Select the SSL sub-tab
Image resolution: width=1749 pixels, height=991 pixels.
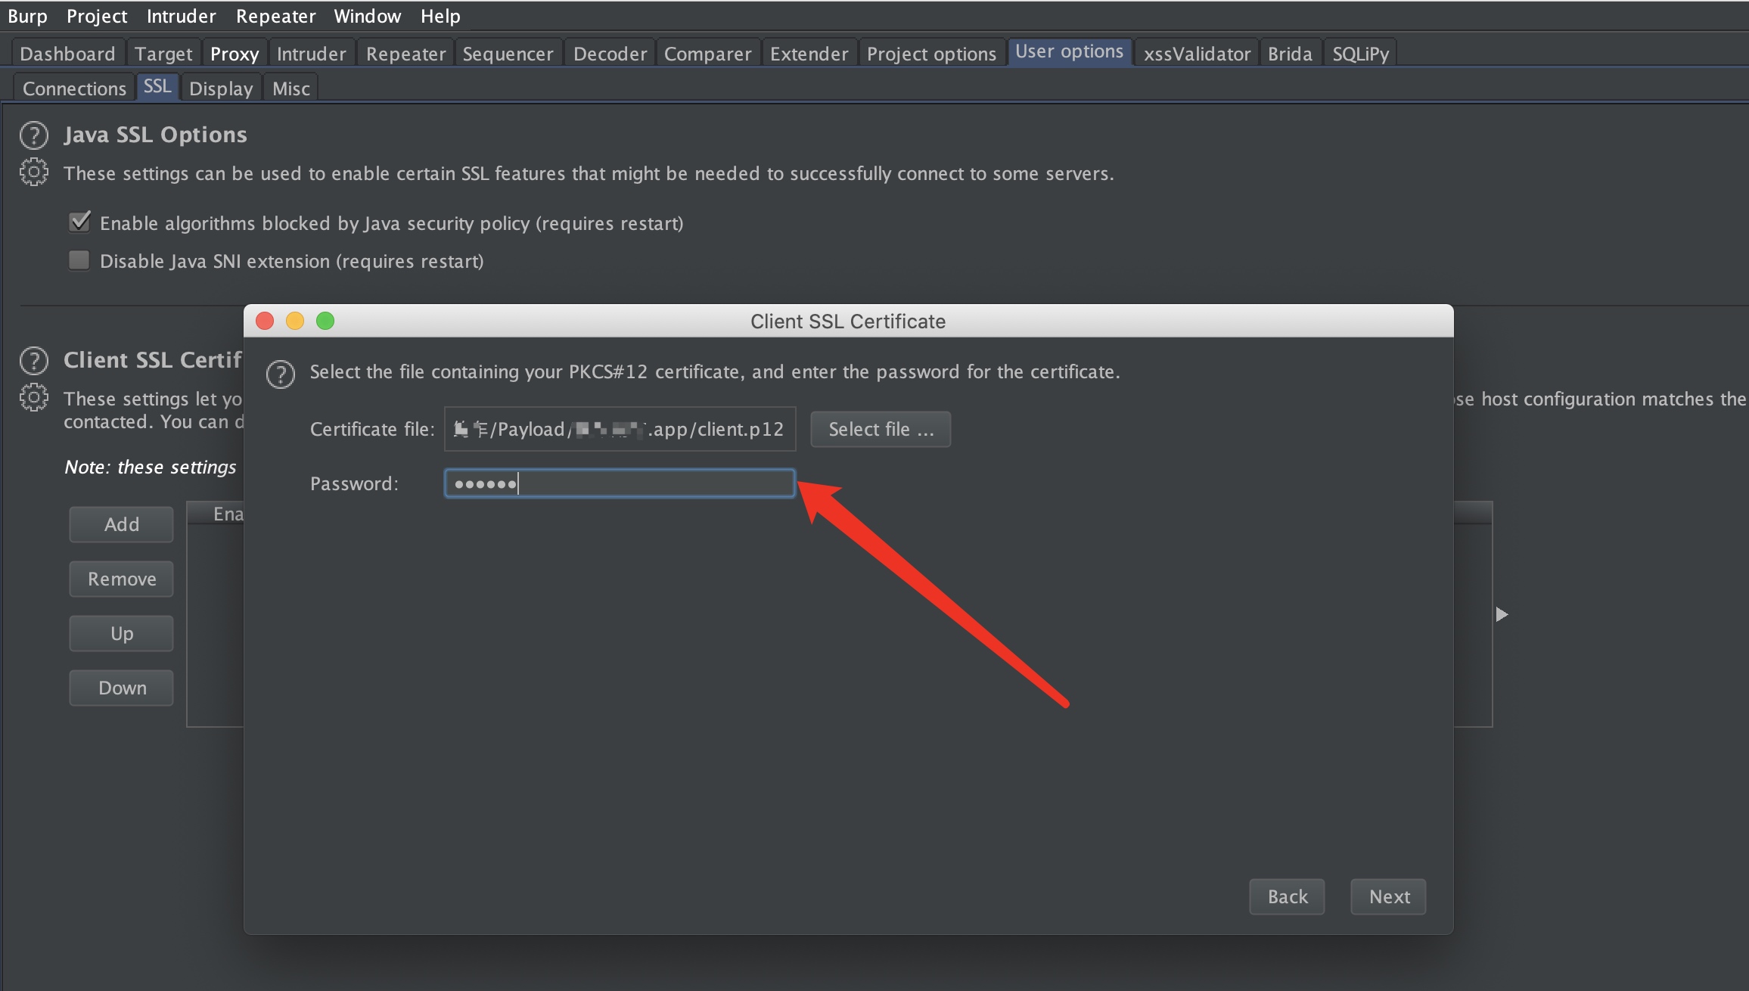[x=157, y=86]
